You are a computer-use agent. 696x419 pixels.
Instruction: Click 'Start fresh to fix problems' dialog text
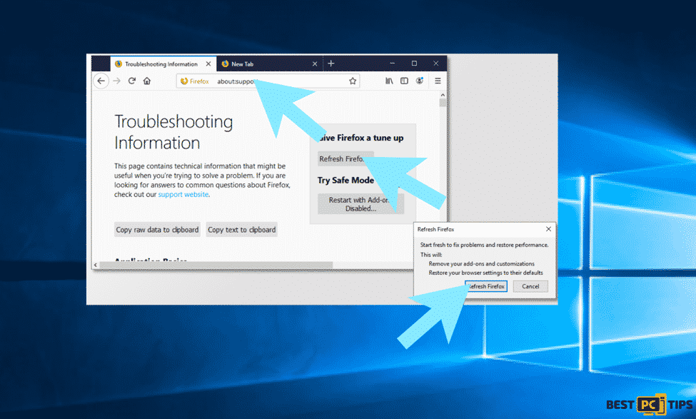(484, 245)
